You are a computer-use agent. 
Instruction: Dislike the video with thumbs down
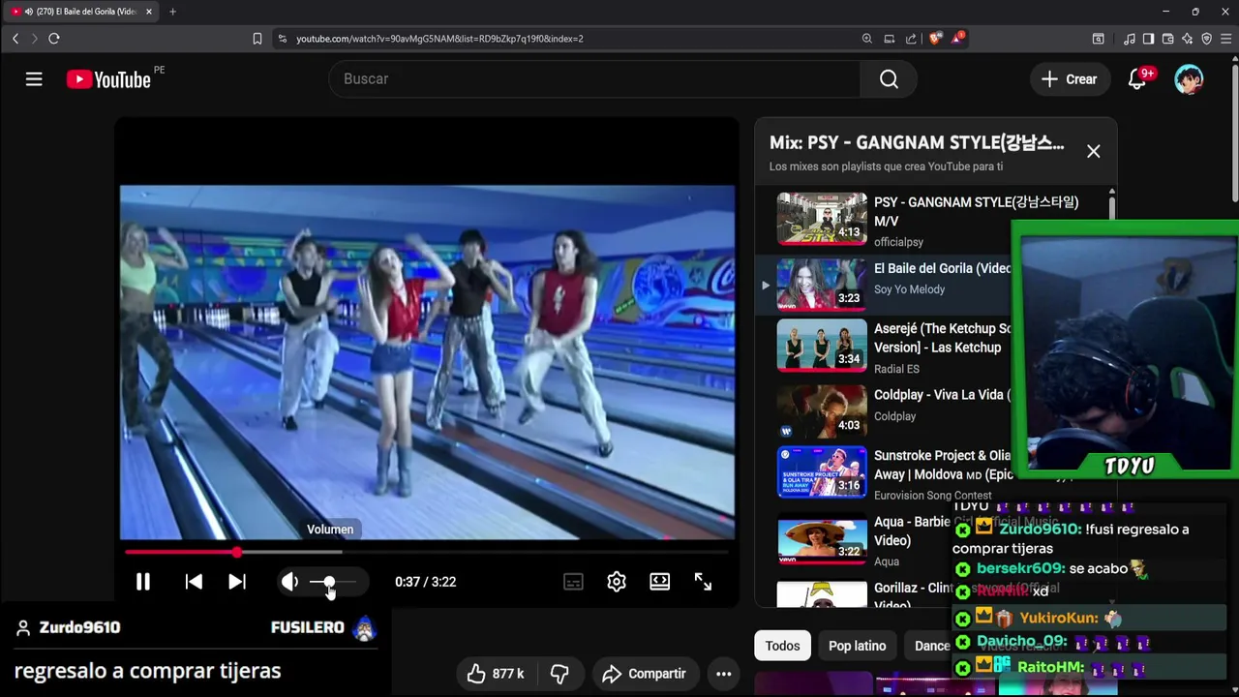(559, 674)
